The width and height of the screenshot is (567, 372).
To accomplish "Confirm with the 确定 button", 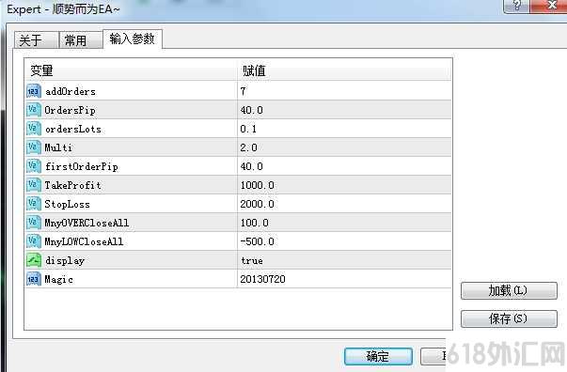I will coord(378,356).
